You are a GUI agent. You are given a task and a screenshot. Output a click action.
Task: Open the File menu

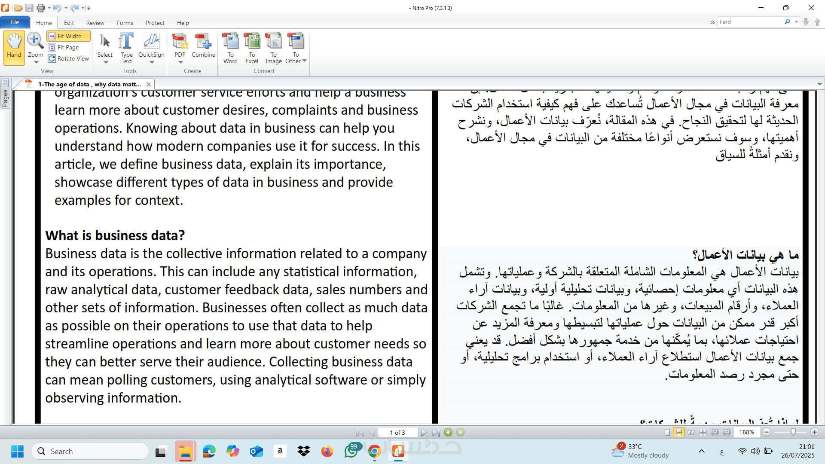click(x=15, y=22)
